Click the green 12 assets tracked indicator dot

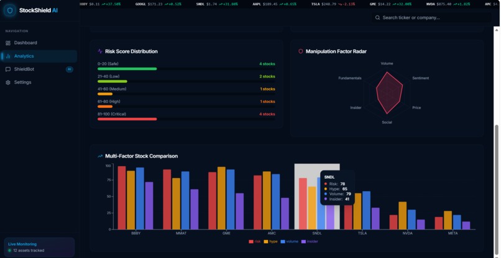(9, 251)
